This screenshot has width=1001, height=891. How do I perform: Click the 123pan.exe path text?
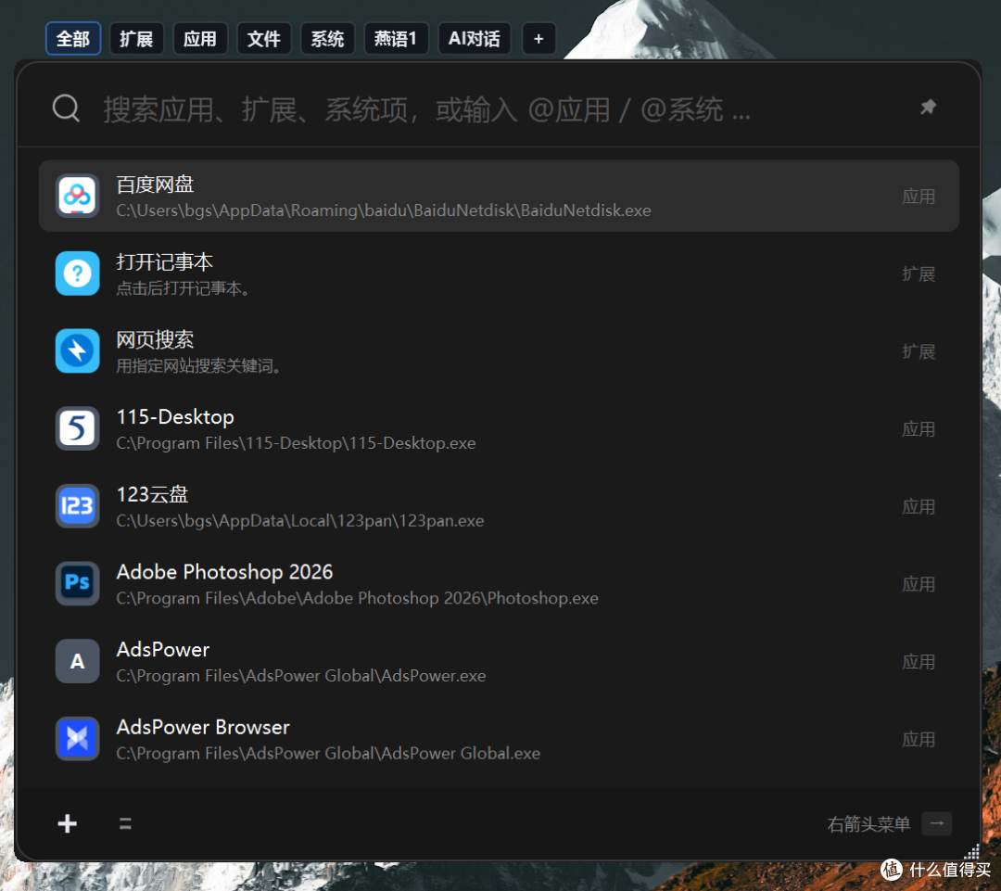pos(300,520)
